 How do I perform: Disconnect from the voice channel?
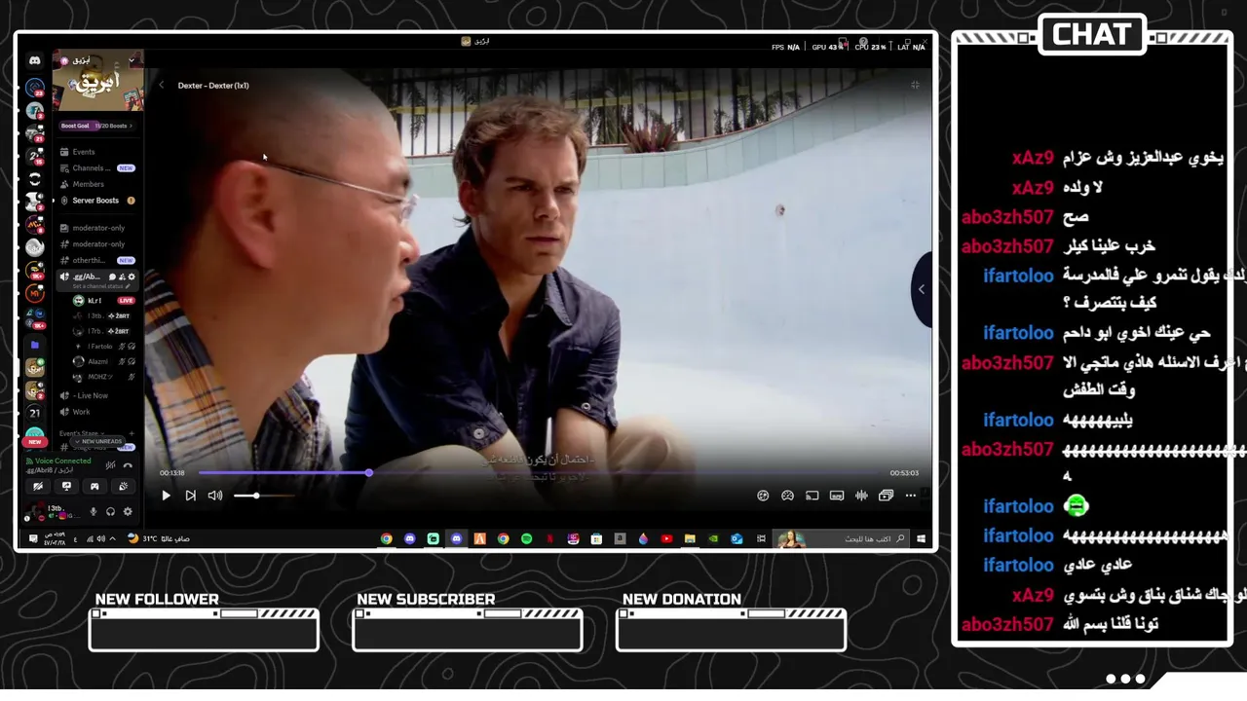click(128, 464)
